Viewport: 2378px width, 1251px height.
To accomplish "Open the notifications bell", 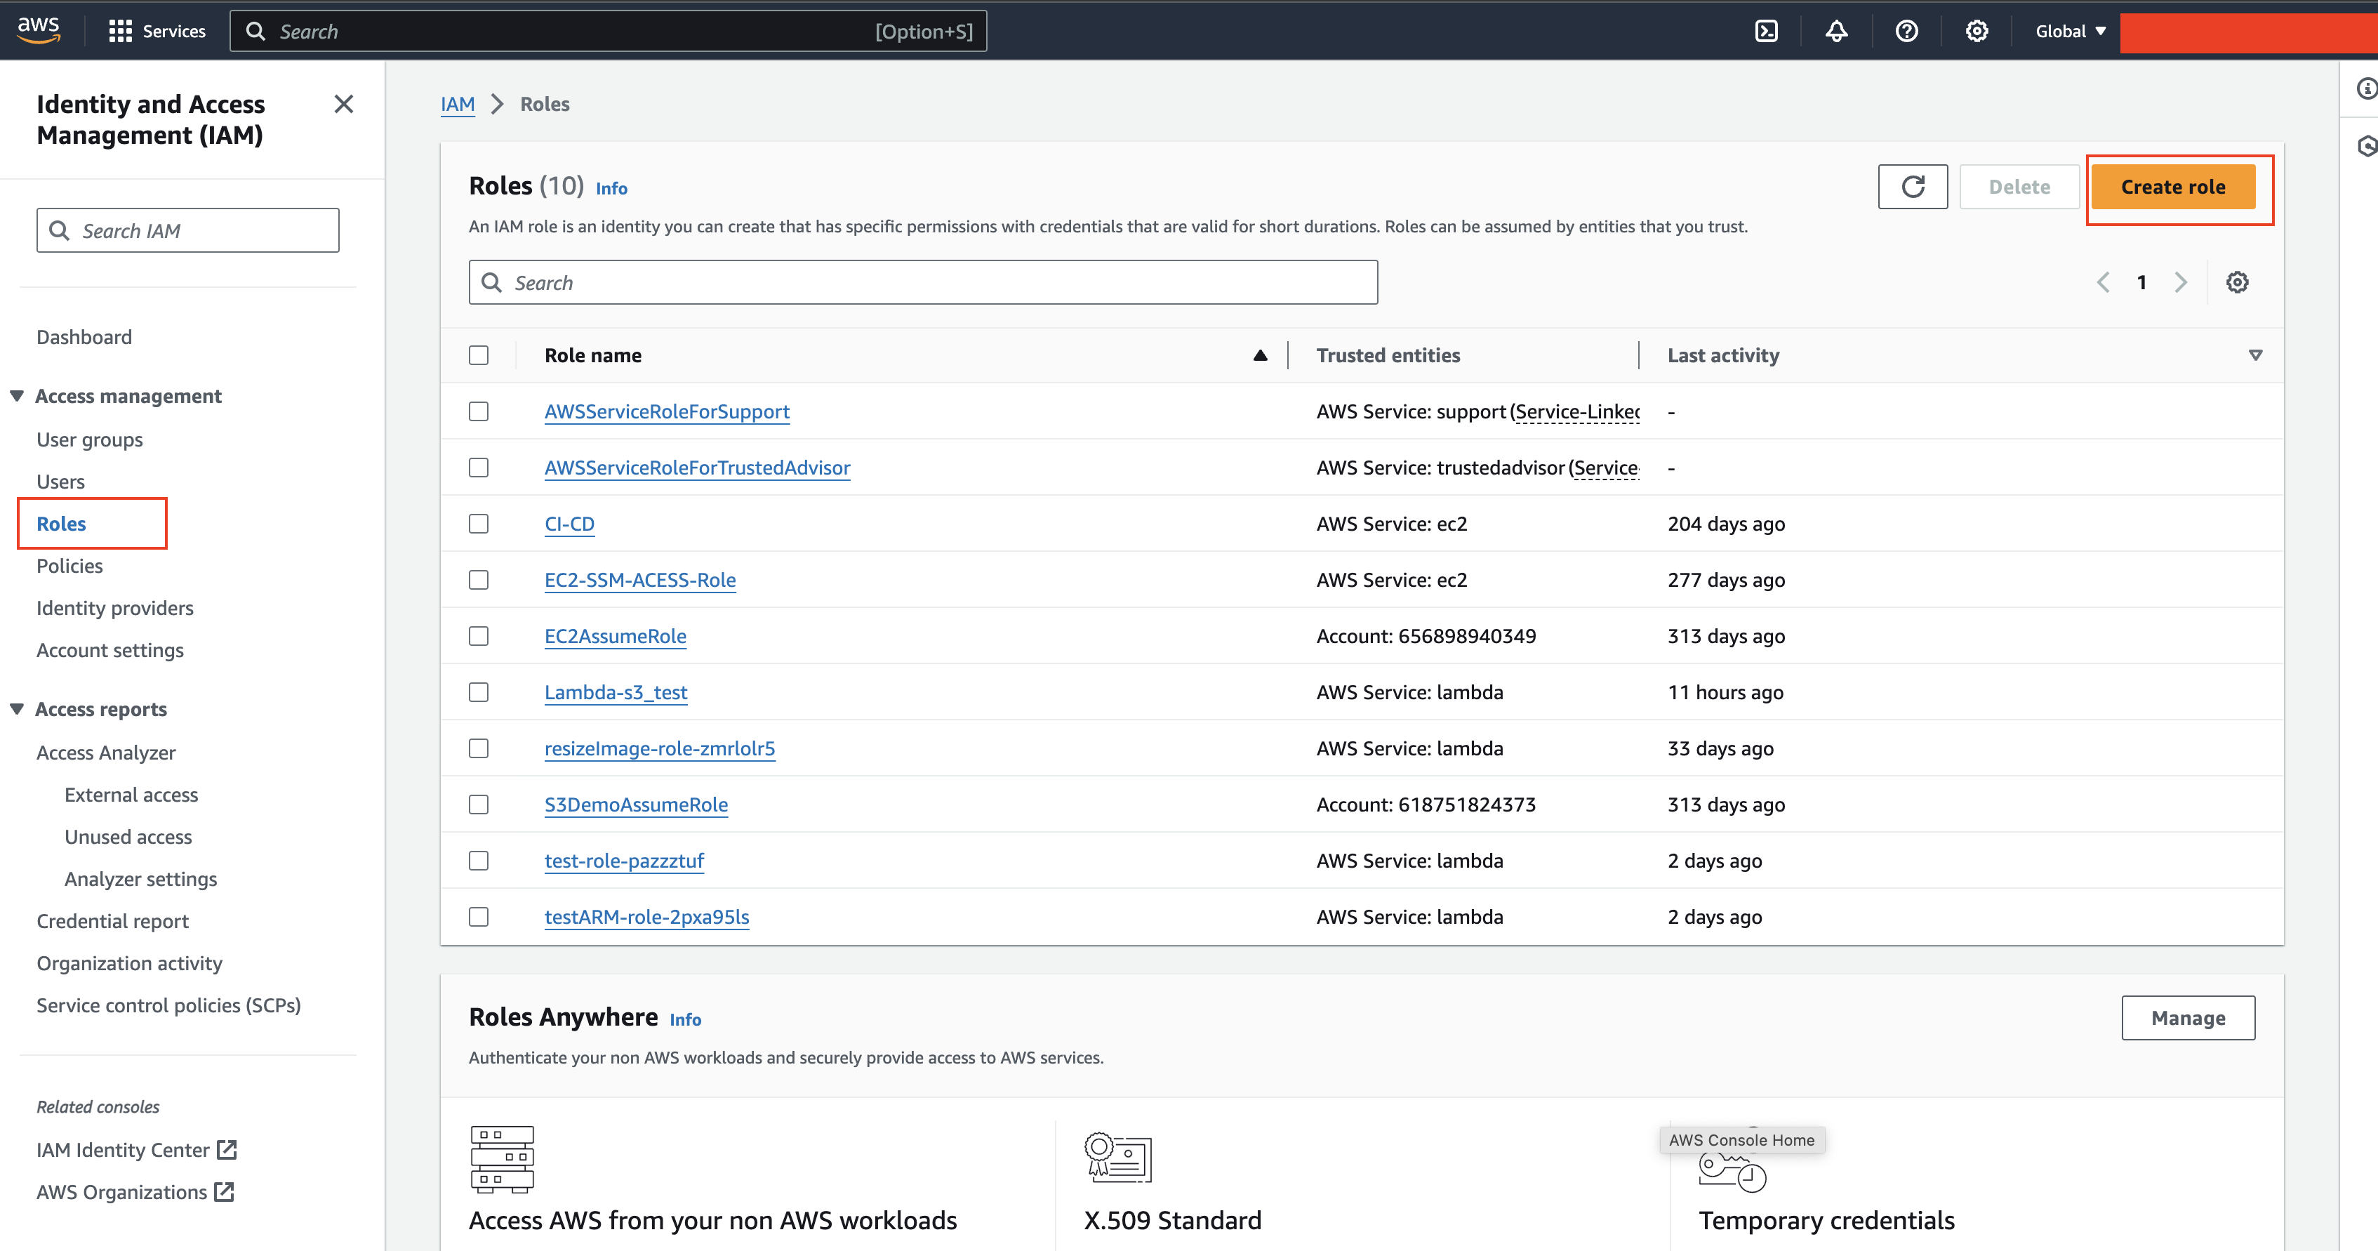I will pos(1836,32).
